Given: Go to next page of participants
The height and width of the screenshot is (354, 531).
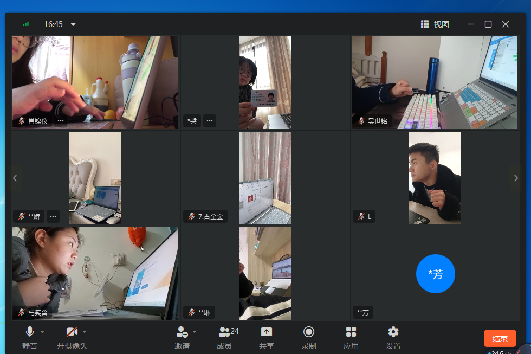Looking at the screenshot, I should coord(516,178).
